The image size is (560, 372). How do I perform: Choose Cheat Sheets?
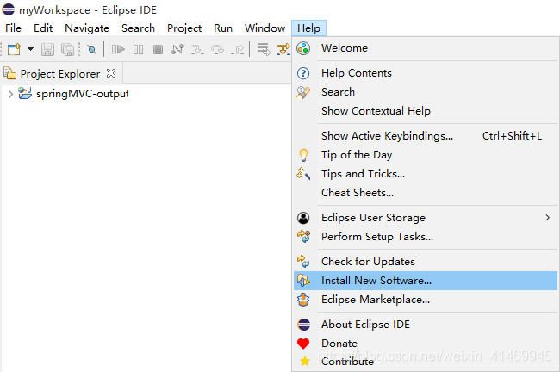(426, 193)
